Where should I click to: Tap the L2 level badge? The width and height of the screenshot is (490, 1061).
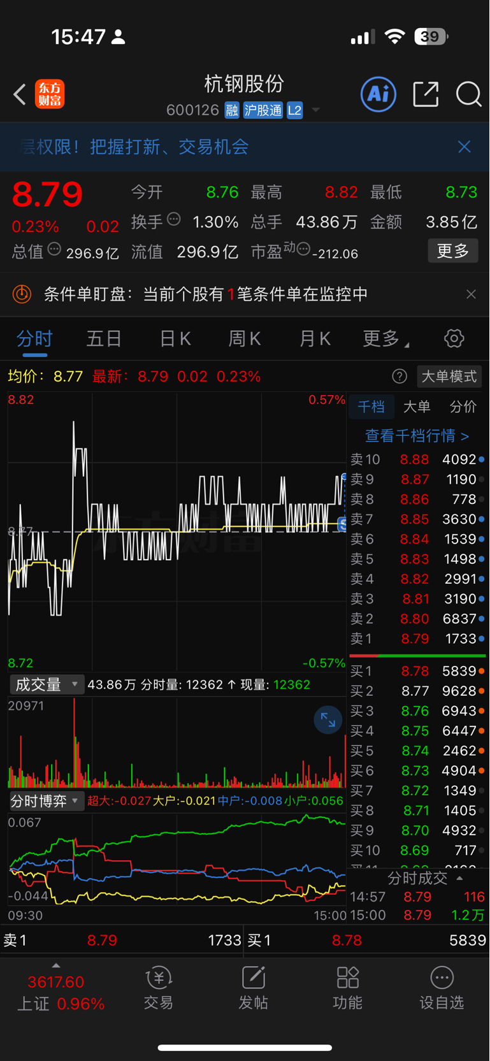click(x=294, y=110)
